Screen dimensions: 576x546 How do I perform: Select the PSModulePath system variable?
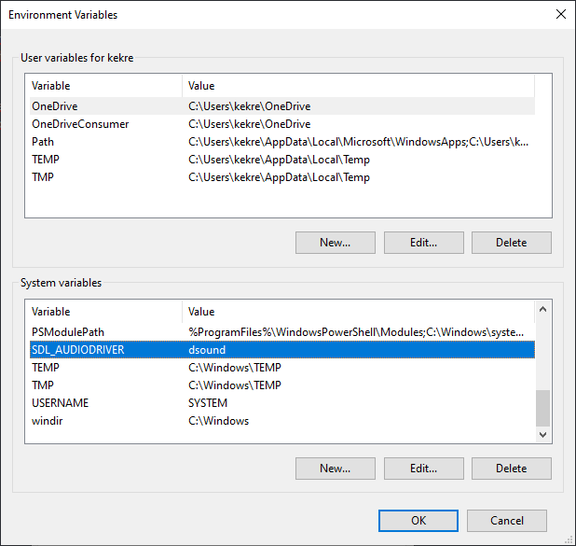click(x=70, y=332)
